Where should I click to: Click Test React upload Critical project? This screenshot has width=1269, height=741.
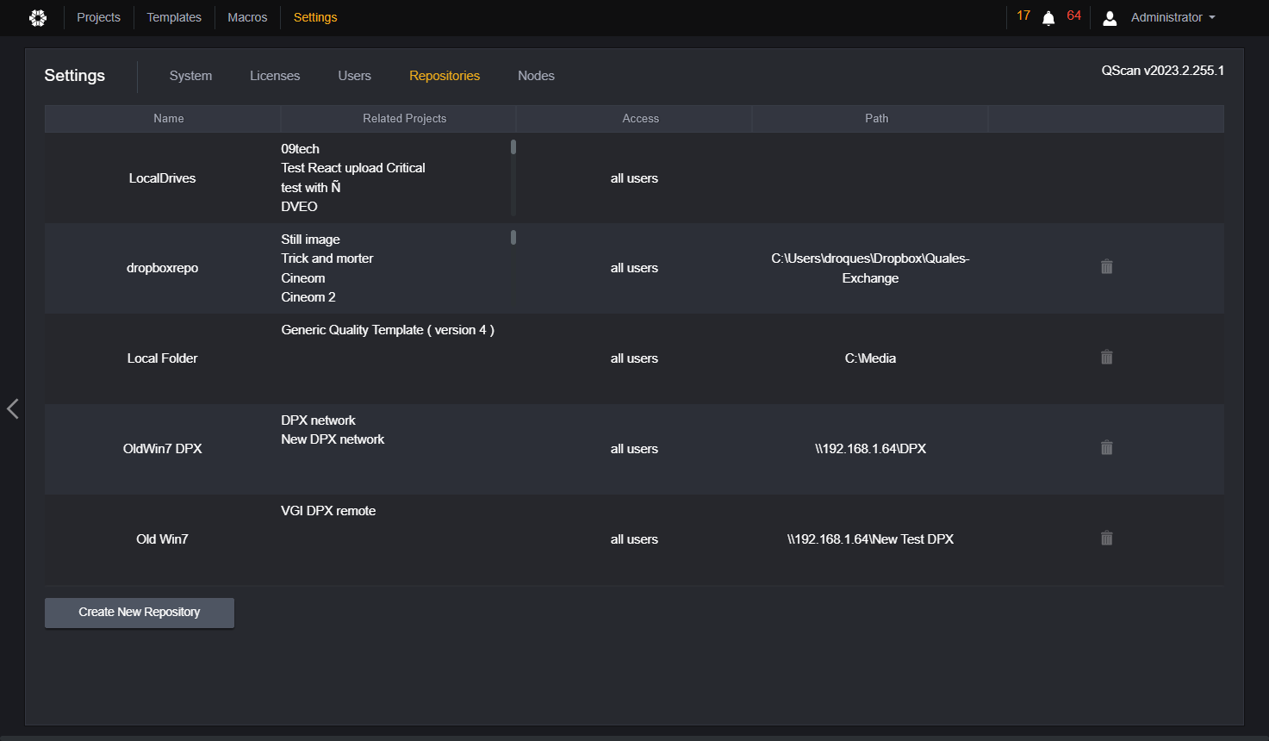353,168
